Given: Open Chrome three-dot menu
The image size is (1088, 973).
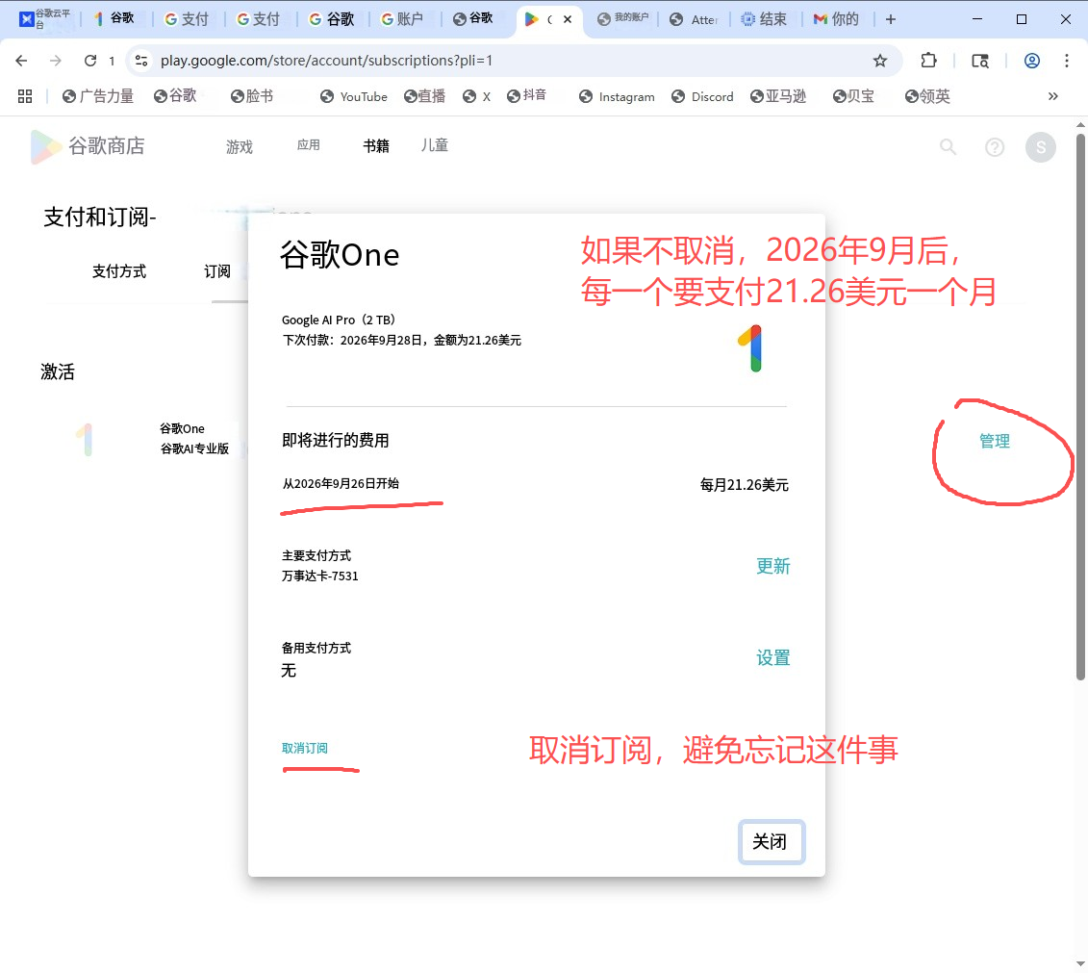Looking at the screenshot, I should (1067, 61).
